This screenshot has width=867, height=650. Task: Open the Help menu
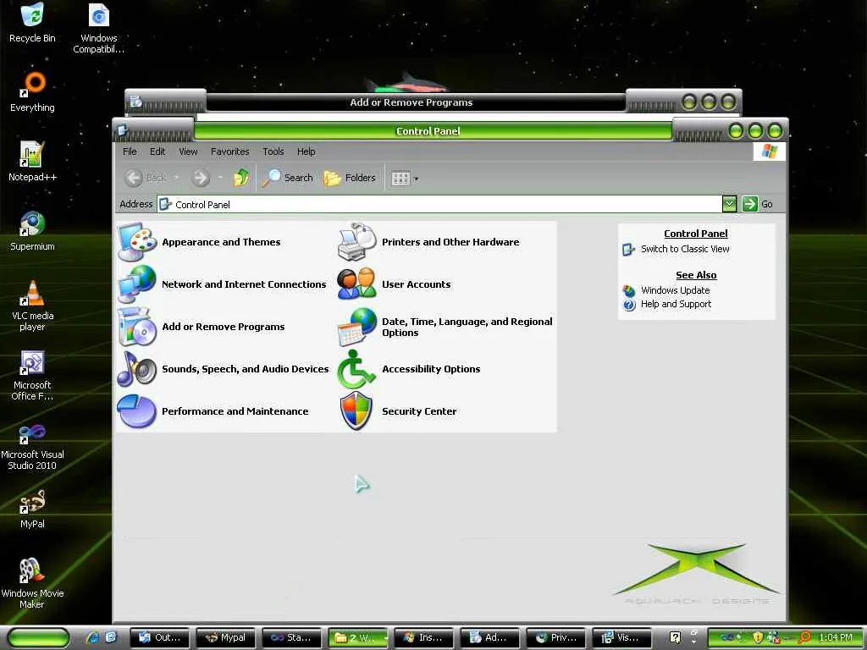tap(306, 151)
